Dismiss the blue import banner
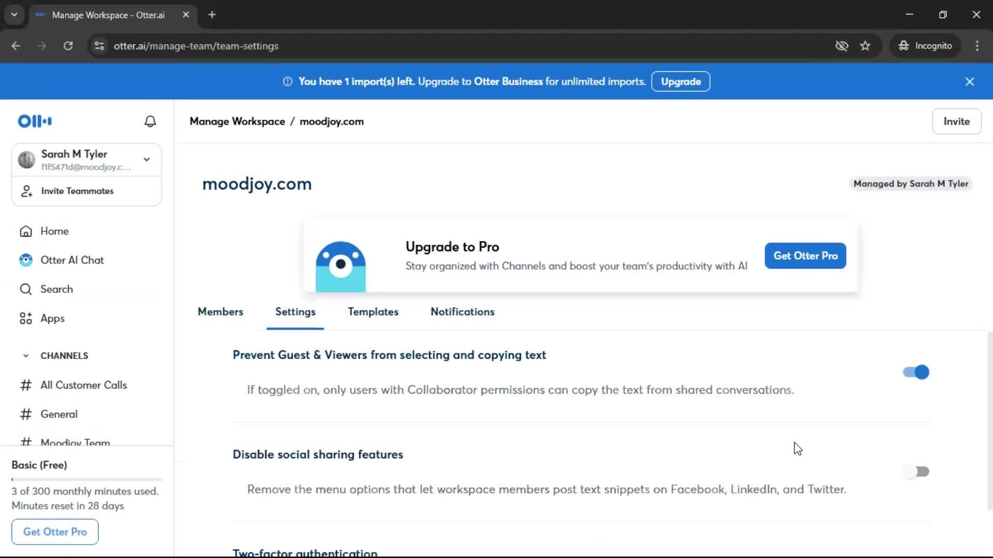 [x=970, y=82]
